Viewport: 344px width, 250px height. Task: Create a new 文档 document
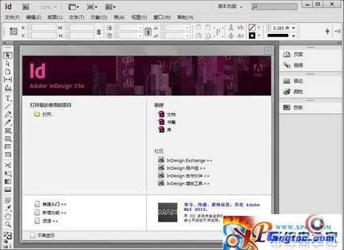pos(167,114)
